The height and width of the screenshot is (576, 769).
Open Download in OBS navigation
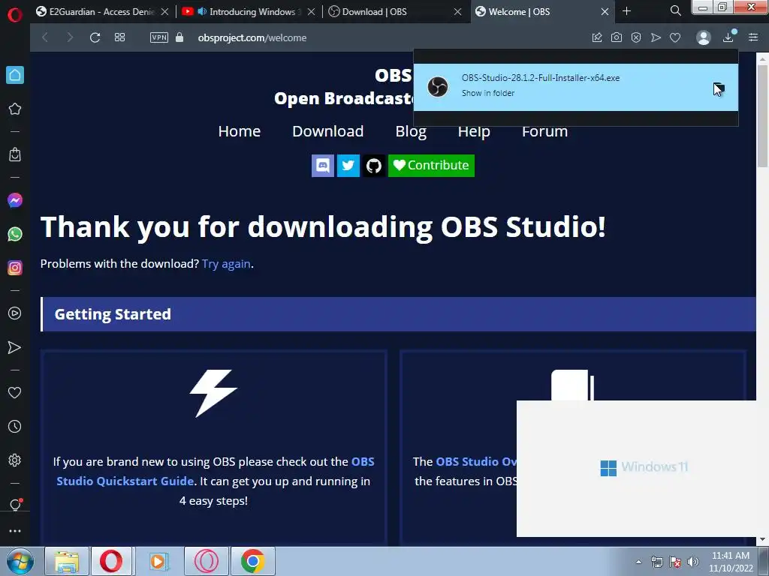pyautogui.click(x=327, y=131)
